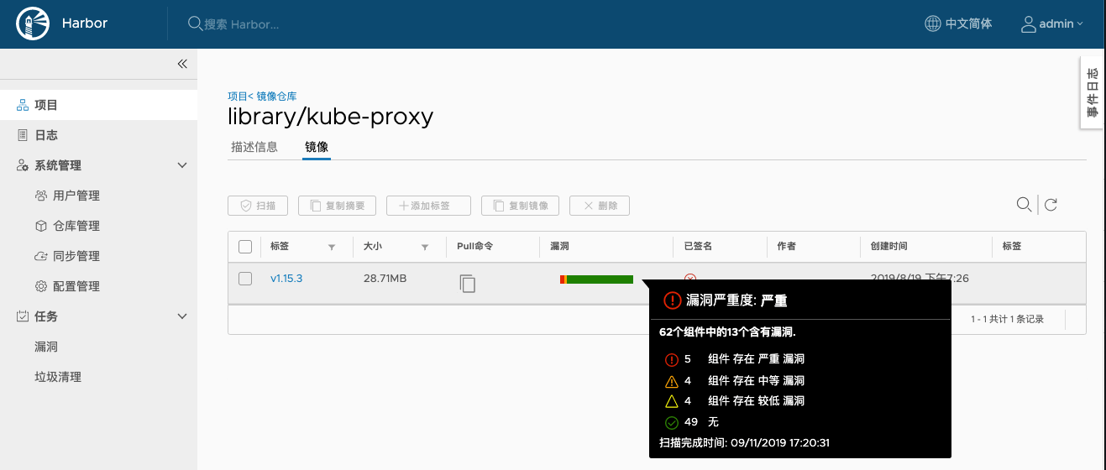This screenshot has height=470, width=1106.
Task: Click the 漏洞严重度 red alert icon
Action: pos(673,300)
